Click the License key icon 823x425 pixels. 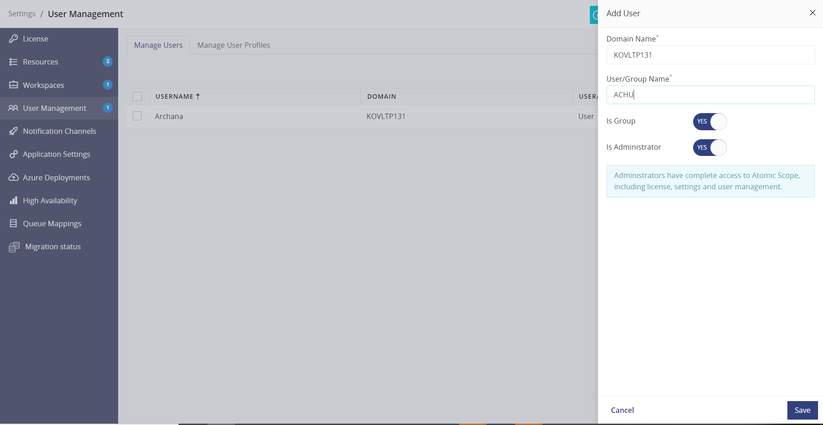click(14, 39)
